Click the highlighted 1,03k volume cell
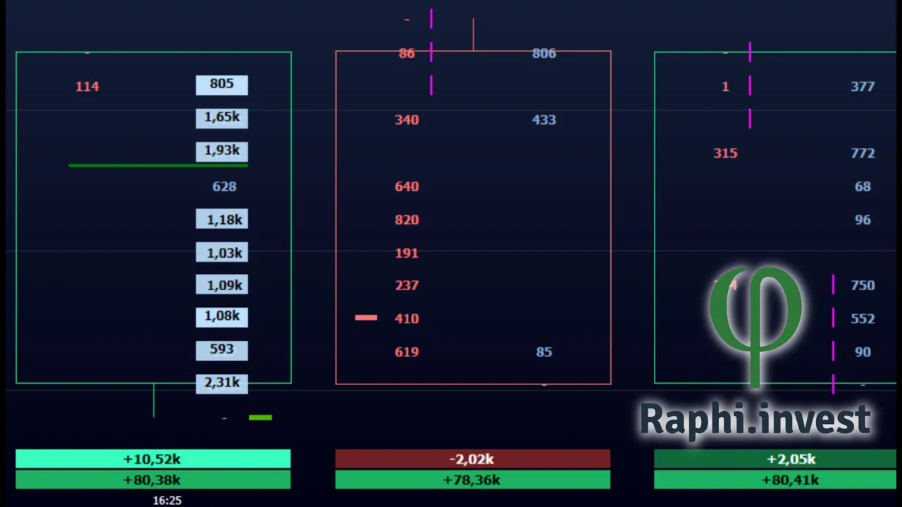This screenshot has width=902, height=507. [x=222, y=253]
